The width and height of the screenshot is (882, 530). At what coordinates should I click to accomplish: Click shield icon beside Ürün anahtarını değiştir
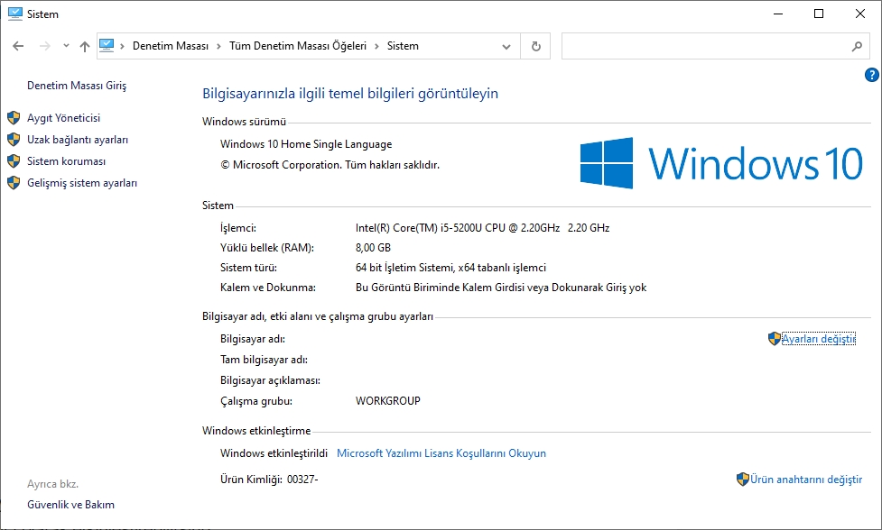point(742,479)
